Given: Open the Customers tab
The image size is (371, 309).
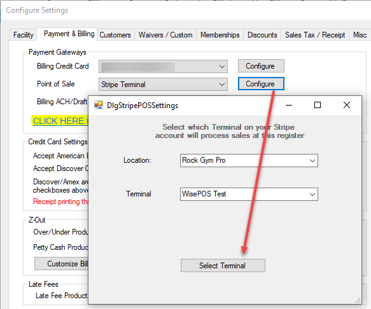Looking at the screenshot, I should pyautogui.click(x=115, y=35).
